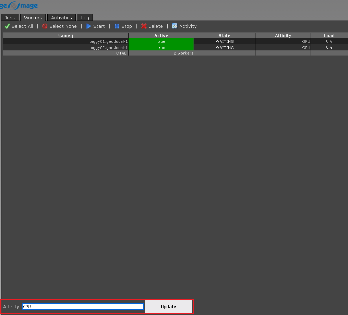Click the Select All label

pos(22,26)
